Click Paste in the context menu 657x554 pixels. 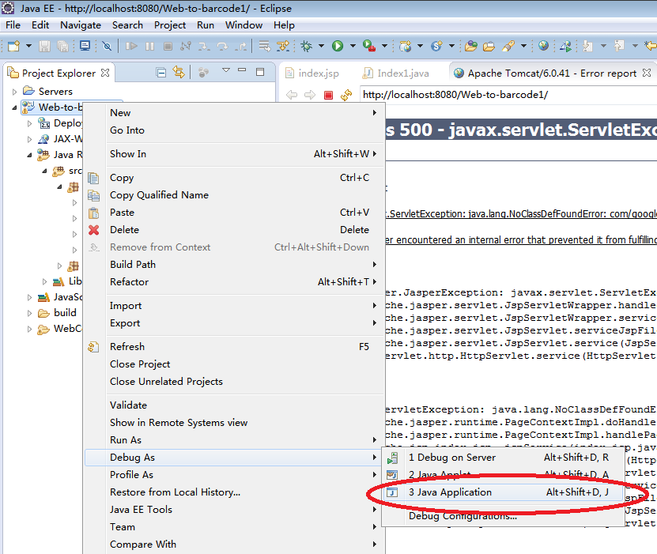[x=234, y=213]
